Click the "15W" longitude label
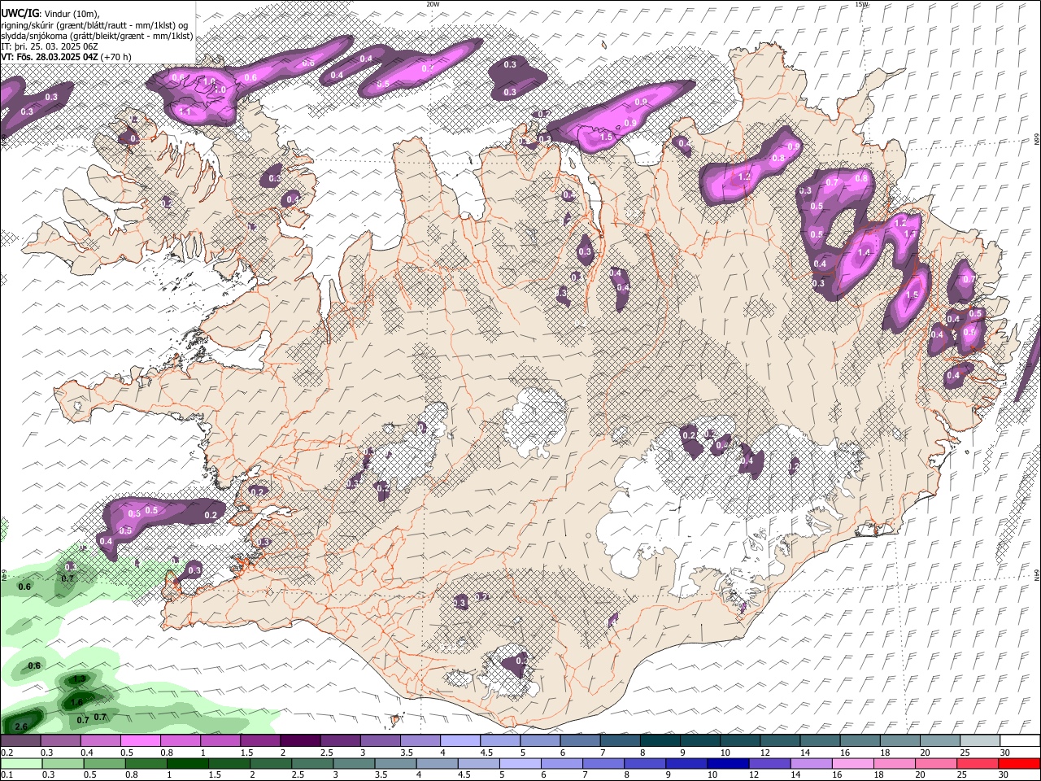 (x=861, y=4)
